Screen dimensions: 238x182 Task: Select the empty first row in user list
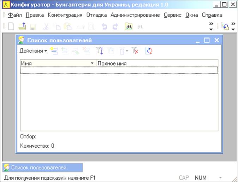pos(119,70)
